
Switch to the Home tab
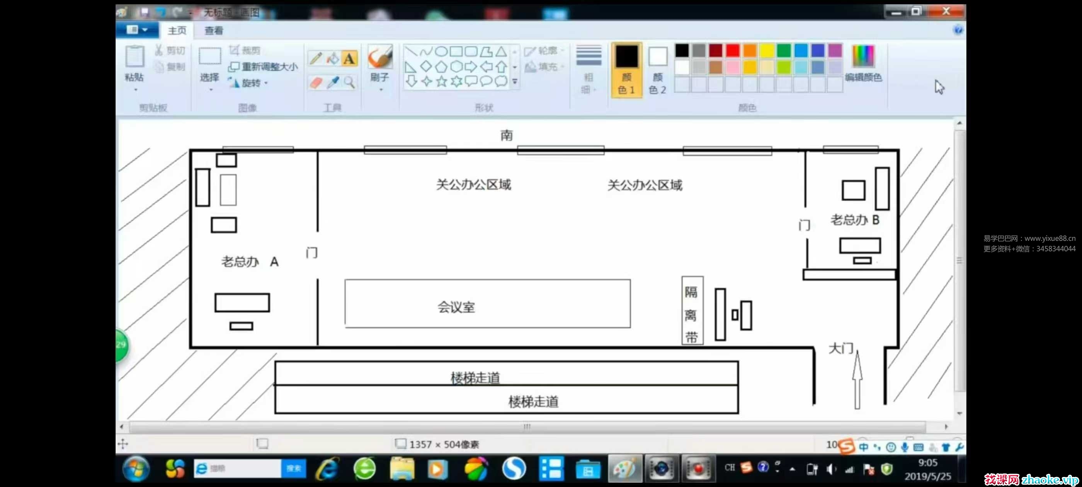[177, 30]
